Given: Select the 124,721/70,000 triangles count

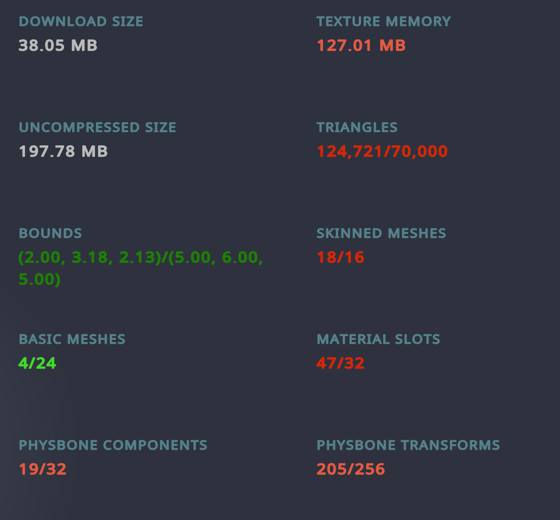Looking at the screenshot, I should point(382,151).
